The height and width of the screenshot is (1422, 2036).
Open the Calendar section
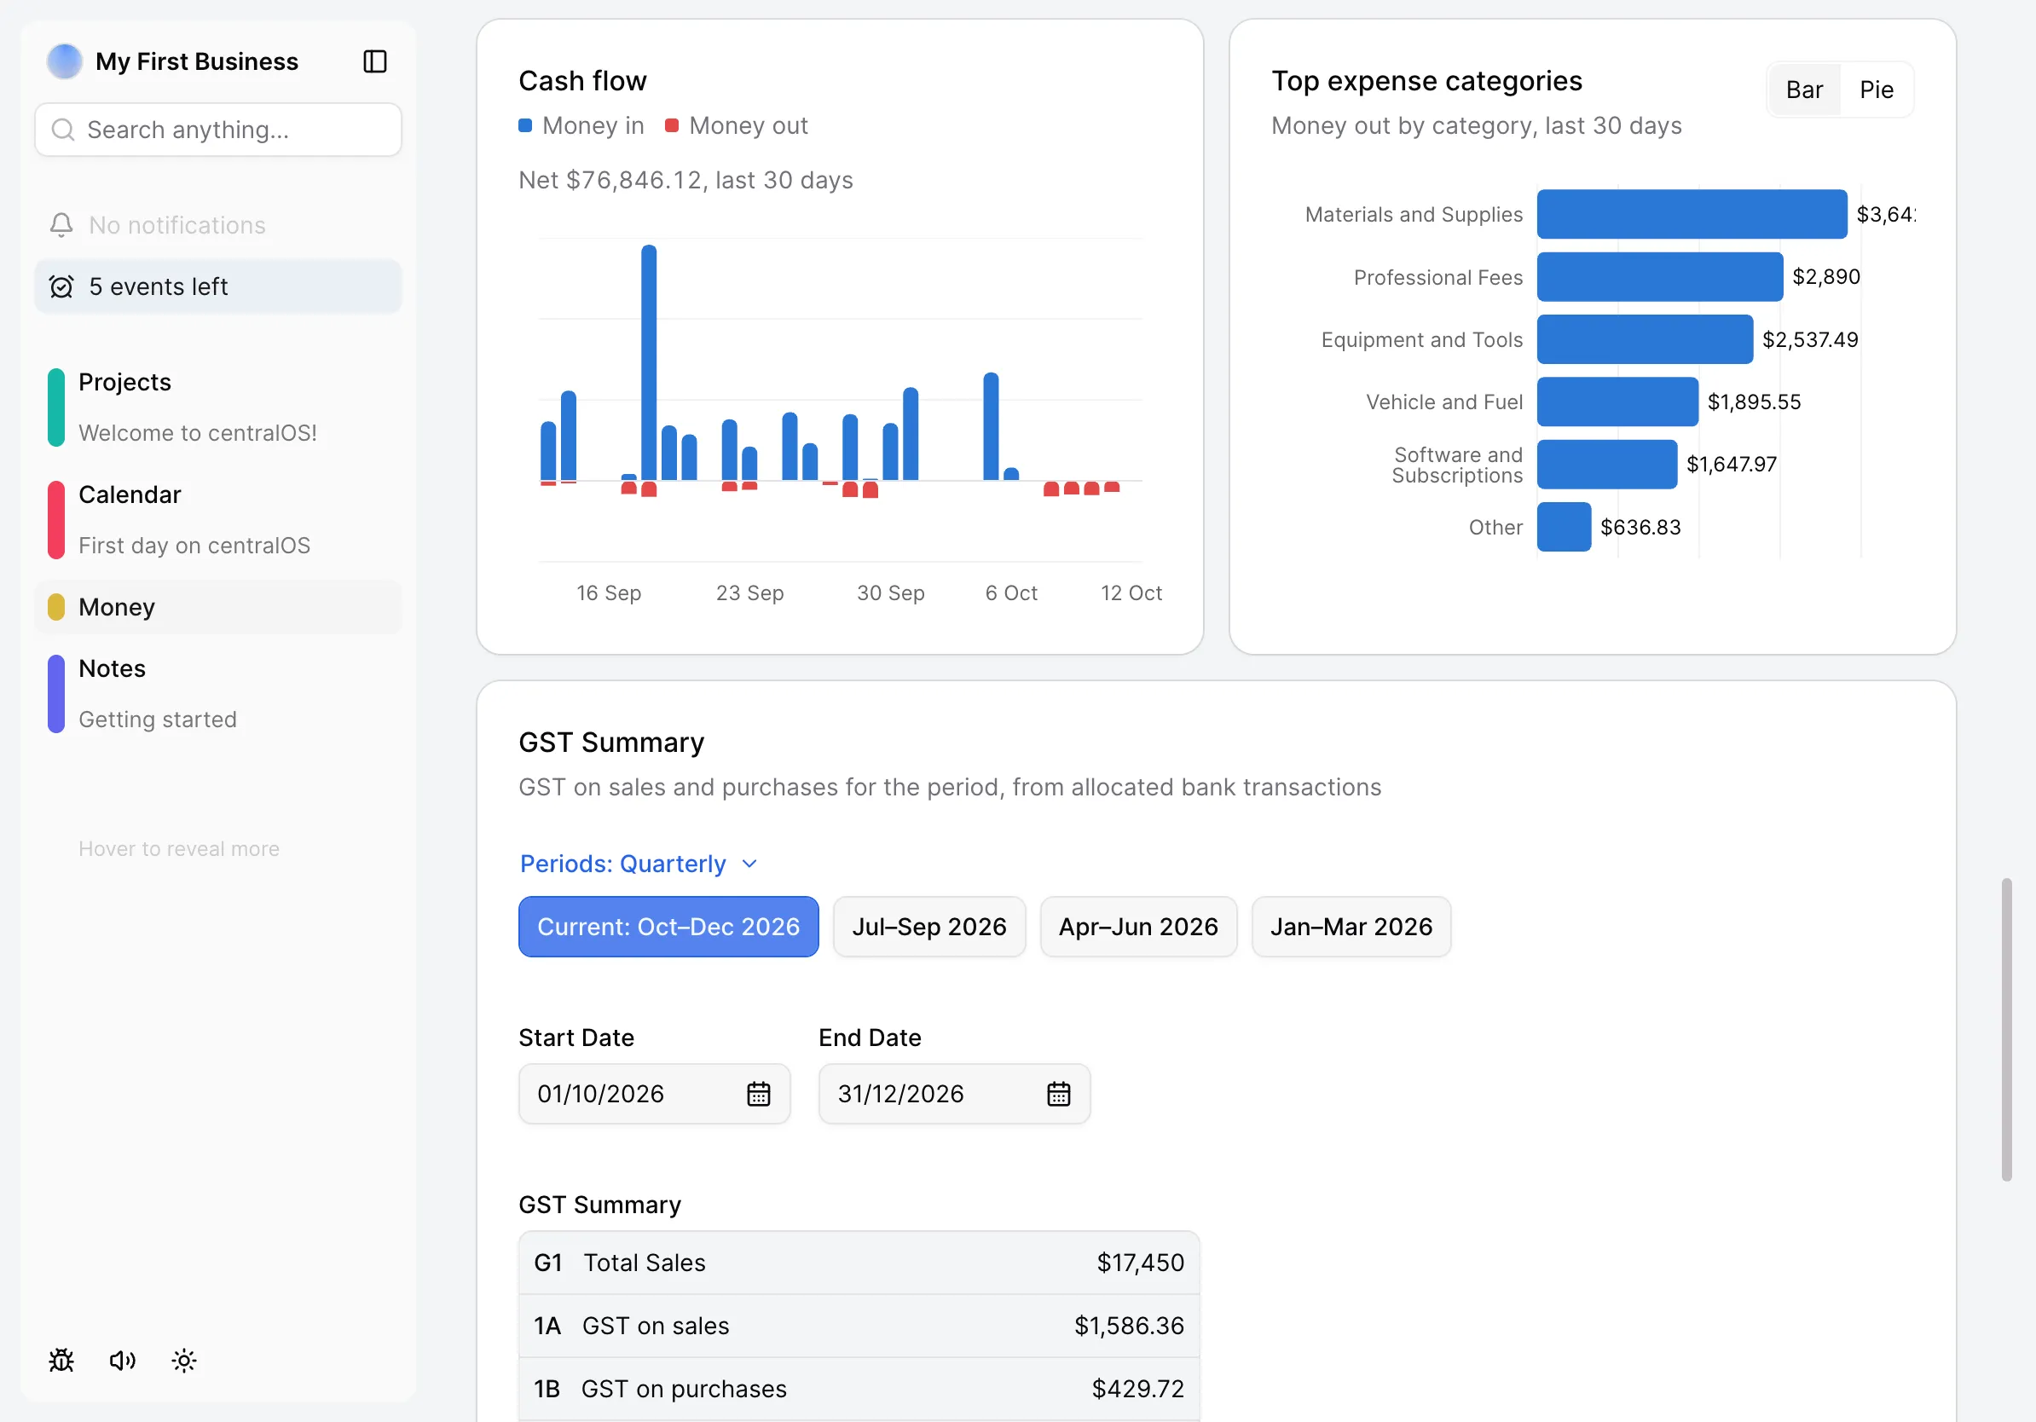pyautogui.click(x=130, y=494)
